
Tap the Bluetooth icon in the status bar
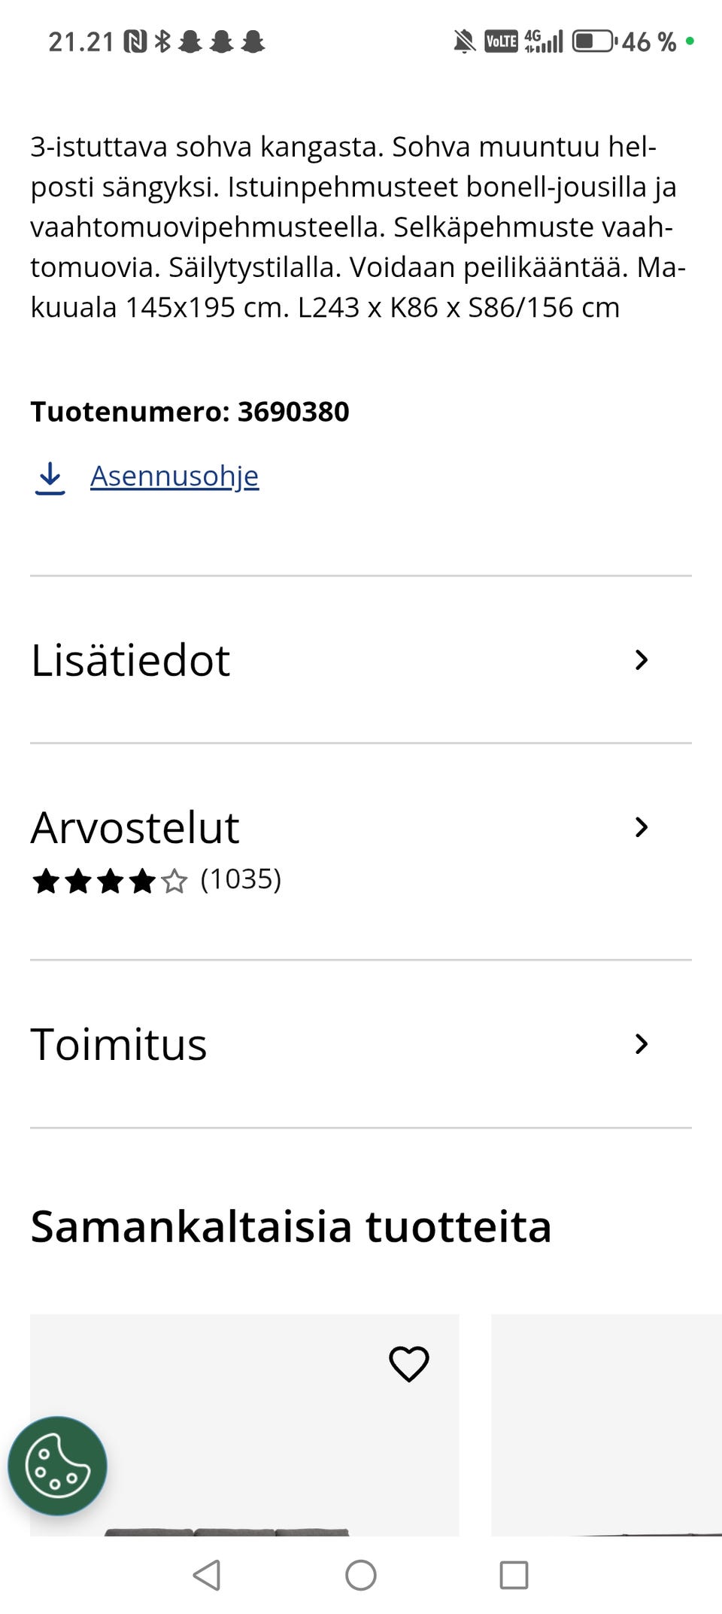[162, 41]
